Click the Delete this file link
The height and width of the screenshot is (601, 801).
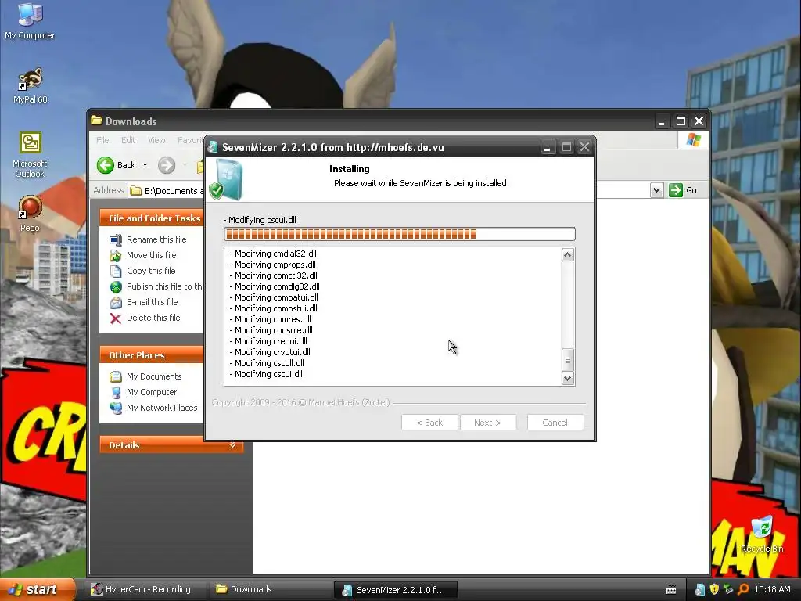(x=153, y=318)
